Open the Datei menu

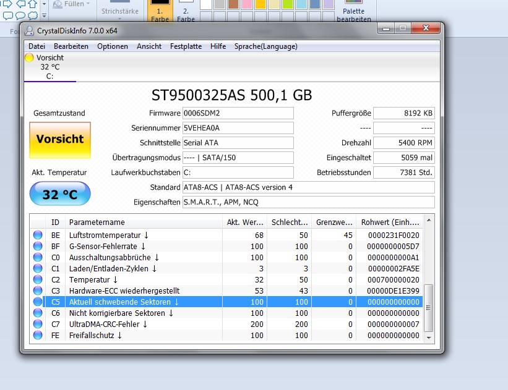pos(37,46)
